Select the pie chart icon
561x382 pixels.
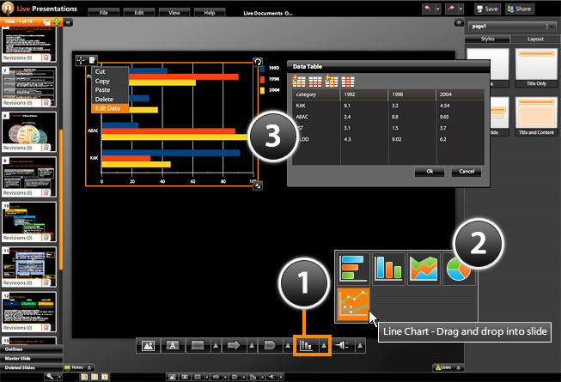click(x=458, y=269)
